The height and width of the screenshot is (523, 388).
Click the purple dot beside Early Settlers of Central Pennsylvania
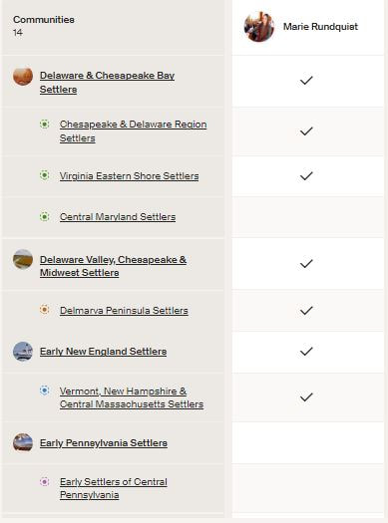pyautogui.click(x=45, y=481)
